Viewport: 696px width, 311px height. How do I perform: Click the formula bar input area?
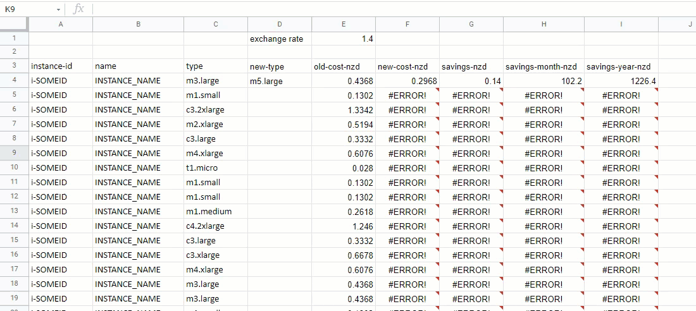point(380,9)
